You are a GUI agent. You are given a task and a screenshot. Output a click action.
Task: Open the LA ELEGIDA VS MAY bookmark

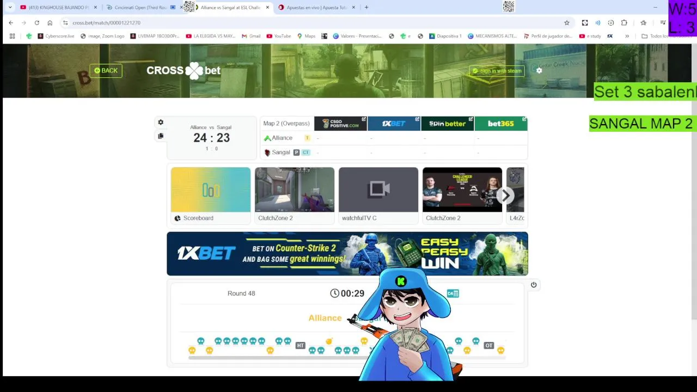click(x=211, y=36)
